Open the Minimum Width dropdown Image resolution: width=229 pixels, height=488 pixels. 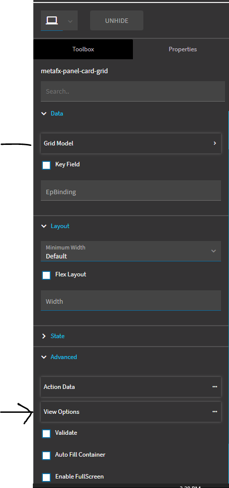click(x=131, y=251)
